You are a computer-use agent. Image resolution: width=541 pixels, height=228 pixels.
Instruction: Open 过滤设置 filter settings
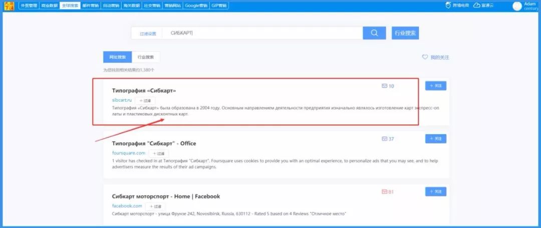pos(148,34)
